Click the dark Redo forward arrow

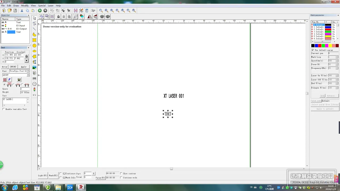[x=45, y=11]
